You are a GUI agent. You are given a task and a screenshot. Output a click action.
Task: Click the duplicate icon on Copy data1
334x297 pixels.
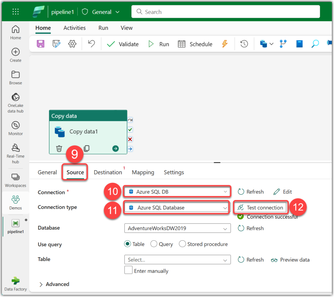[86, 148]
